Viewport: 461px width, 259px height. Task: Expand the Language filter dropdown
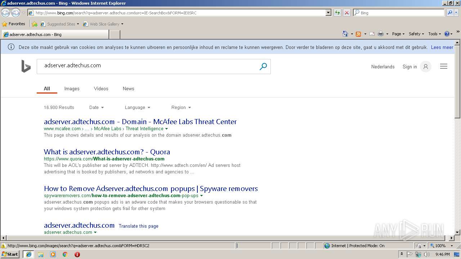[x=138, y=107]
